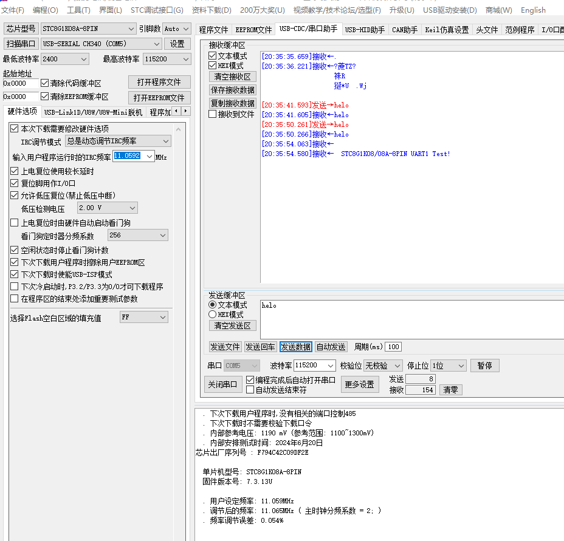
Task: Click 清零 counter reset button
Action: [x=451, y=390]
